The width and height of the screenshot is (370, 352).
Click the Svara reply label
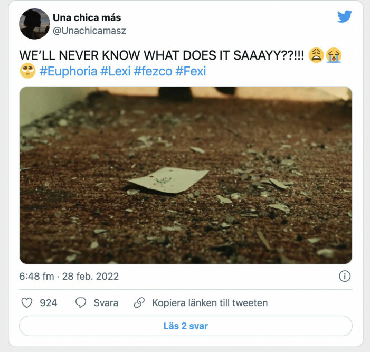tap(106, 303)
